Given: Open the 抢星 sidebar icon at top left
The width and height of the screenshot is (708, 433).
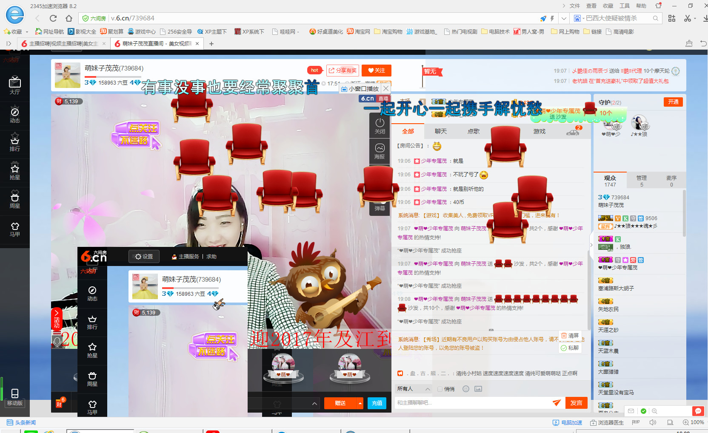Looking at the screenshot, I should point(15,172).
